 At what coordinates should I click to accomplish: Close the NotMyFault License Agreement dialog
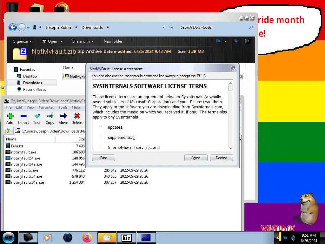[x=234, y=69]
